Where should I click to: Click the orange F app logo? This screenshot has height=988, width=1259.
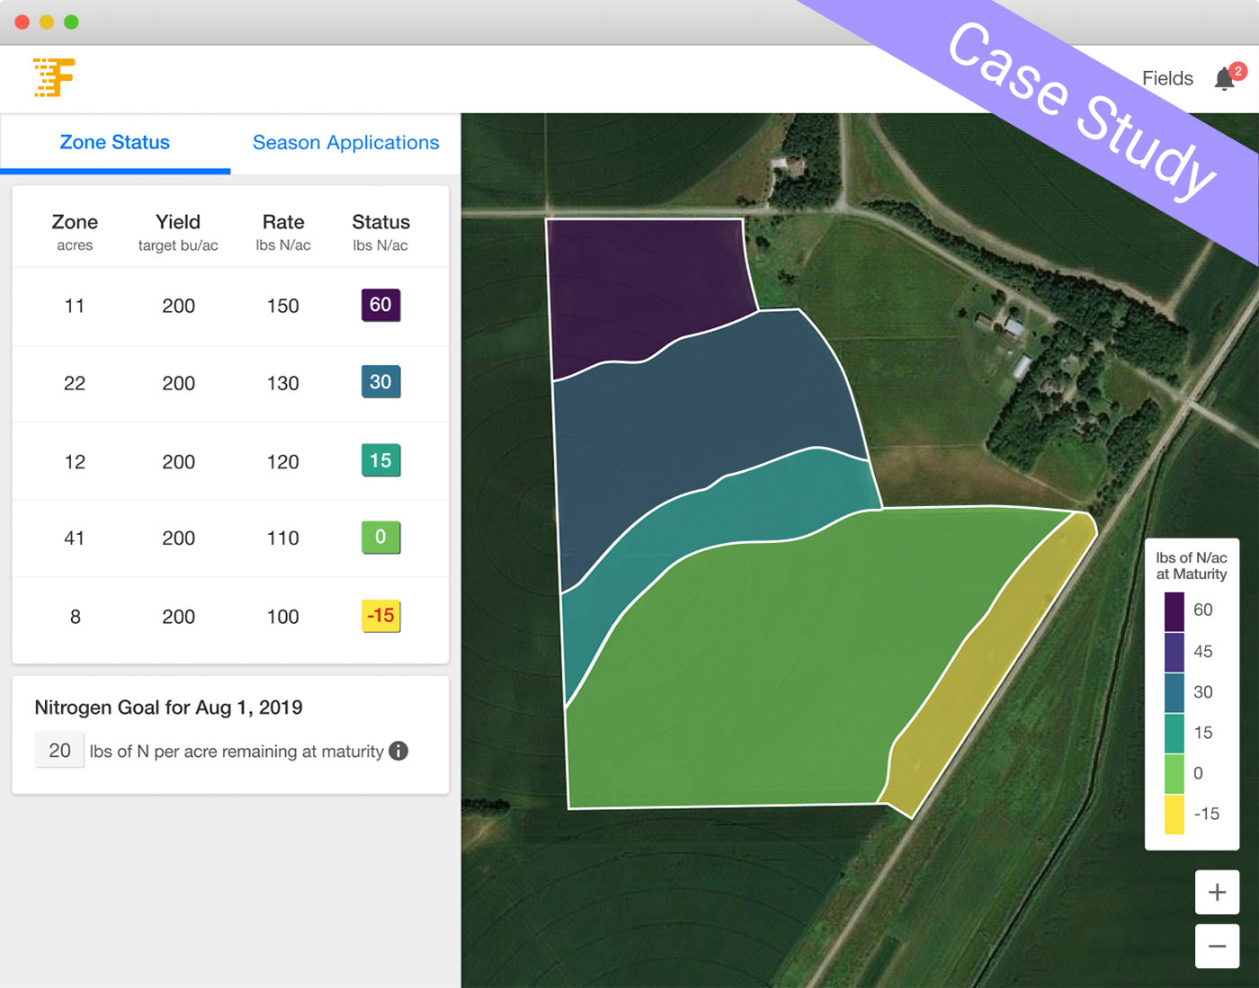(54, 77)
